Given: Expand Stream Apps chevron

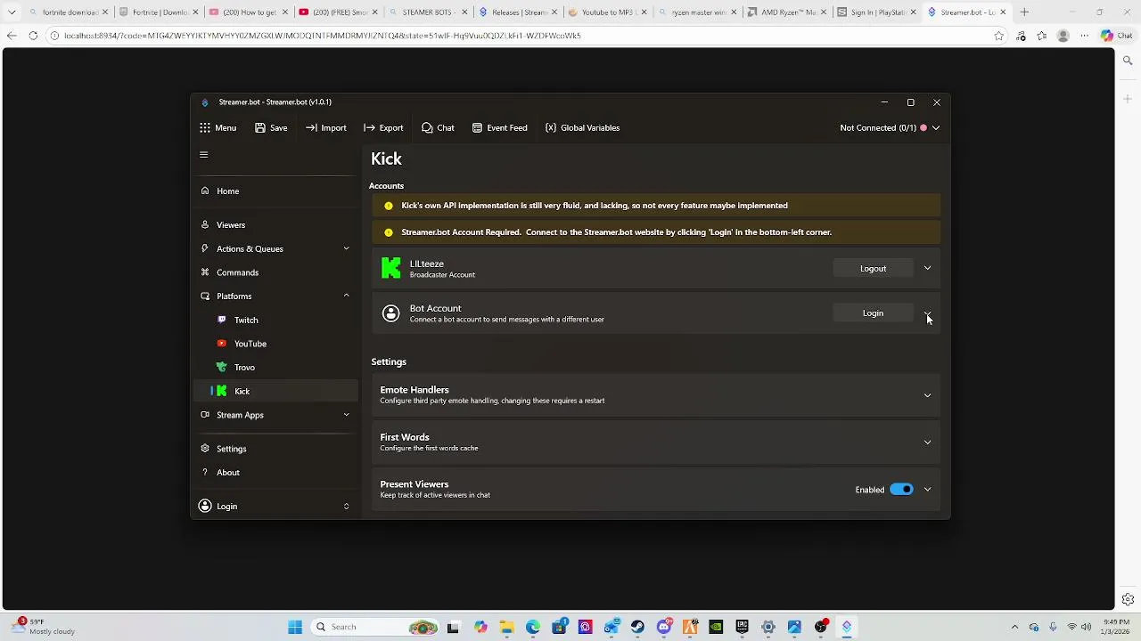Looking at the screenshot, I should pos(346,415).
